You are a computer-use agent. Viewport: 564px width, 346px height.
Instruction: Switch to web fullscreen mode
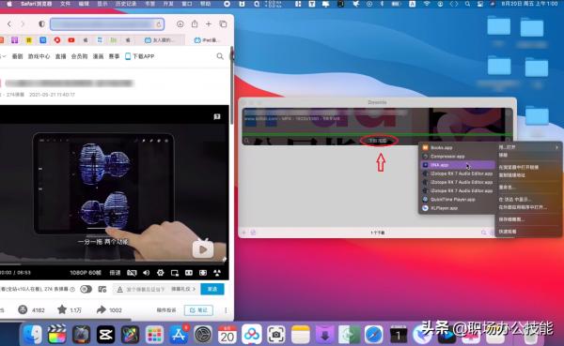click(x=203, y=273)
